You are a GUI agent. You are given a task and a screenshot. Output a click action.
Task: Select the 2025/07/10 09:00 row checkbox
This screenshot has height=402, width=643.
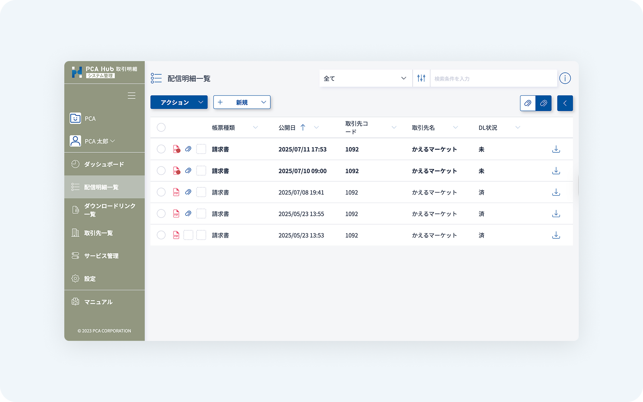click(161, 171)
